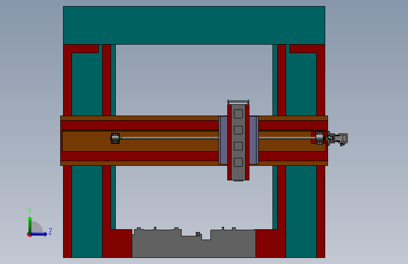Click the red X axis origin dot of the triad

(x=29, y=234)
